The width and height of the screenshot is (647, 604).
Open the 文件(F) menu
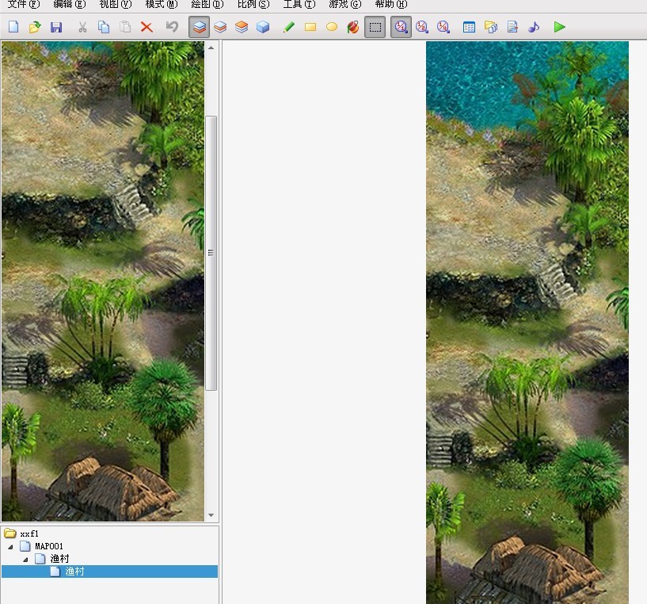coord(24,5)
